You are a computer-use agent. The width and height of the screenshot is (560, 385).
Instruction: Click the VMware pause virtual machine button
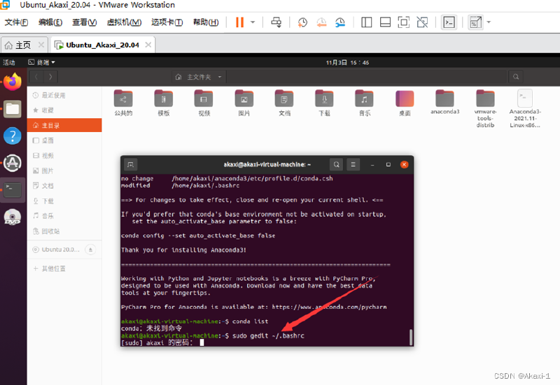(239, 22)
